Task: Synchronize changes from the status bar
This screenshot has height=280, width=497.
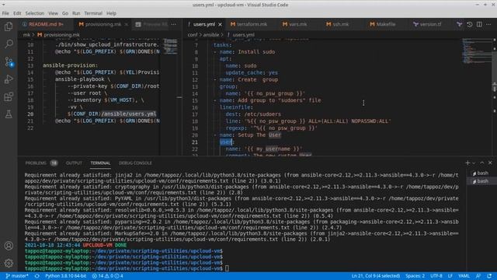Action: 37,276
